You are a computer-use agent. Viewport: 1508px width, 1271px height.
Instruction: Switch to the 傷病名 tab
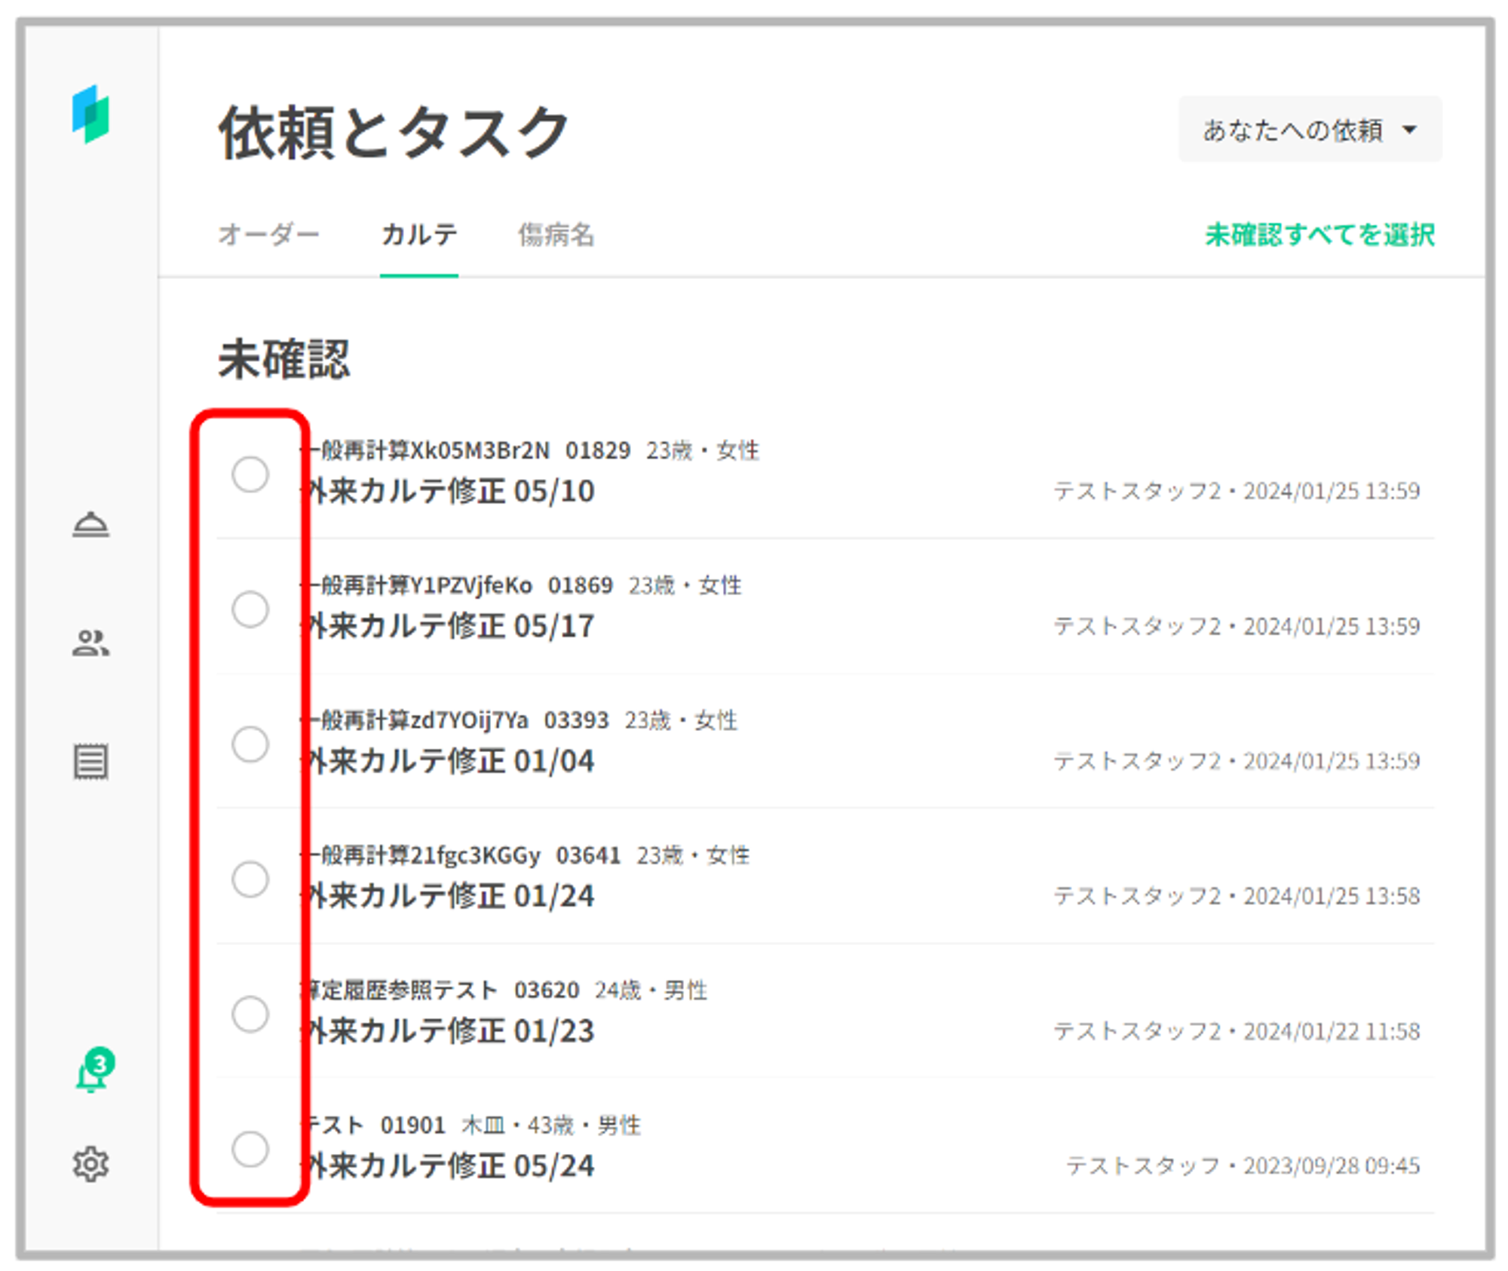click(556, 235)
